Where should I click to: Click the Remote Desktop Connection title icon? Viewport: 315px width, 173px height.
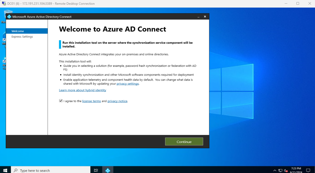click(4, 4)
